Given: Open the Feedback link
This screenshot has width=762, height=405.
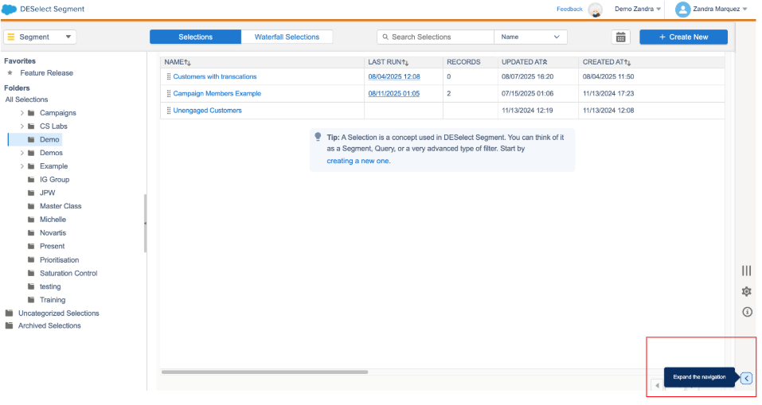Looking at the screenshot, I should pyautogui.click(x=569, y=10).
